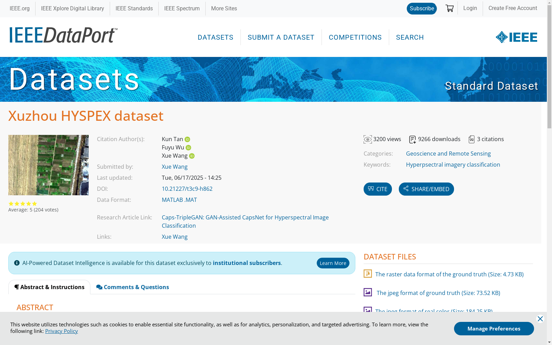Open Geoscience and Remote Sensing category
The height and width of the screenshot is (345, 552).
point(448,154)
